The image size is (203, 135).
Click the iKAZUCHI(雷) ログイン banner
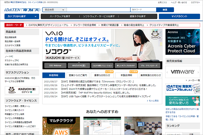click(x=22, y=90)
